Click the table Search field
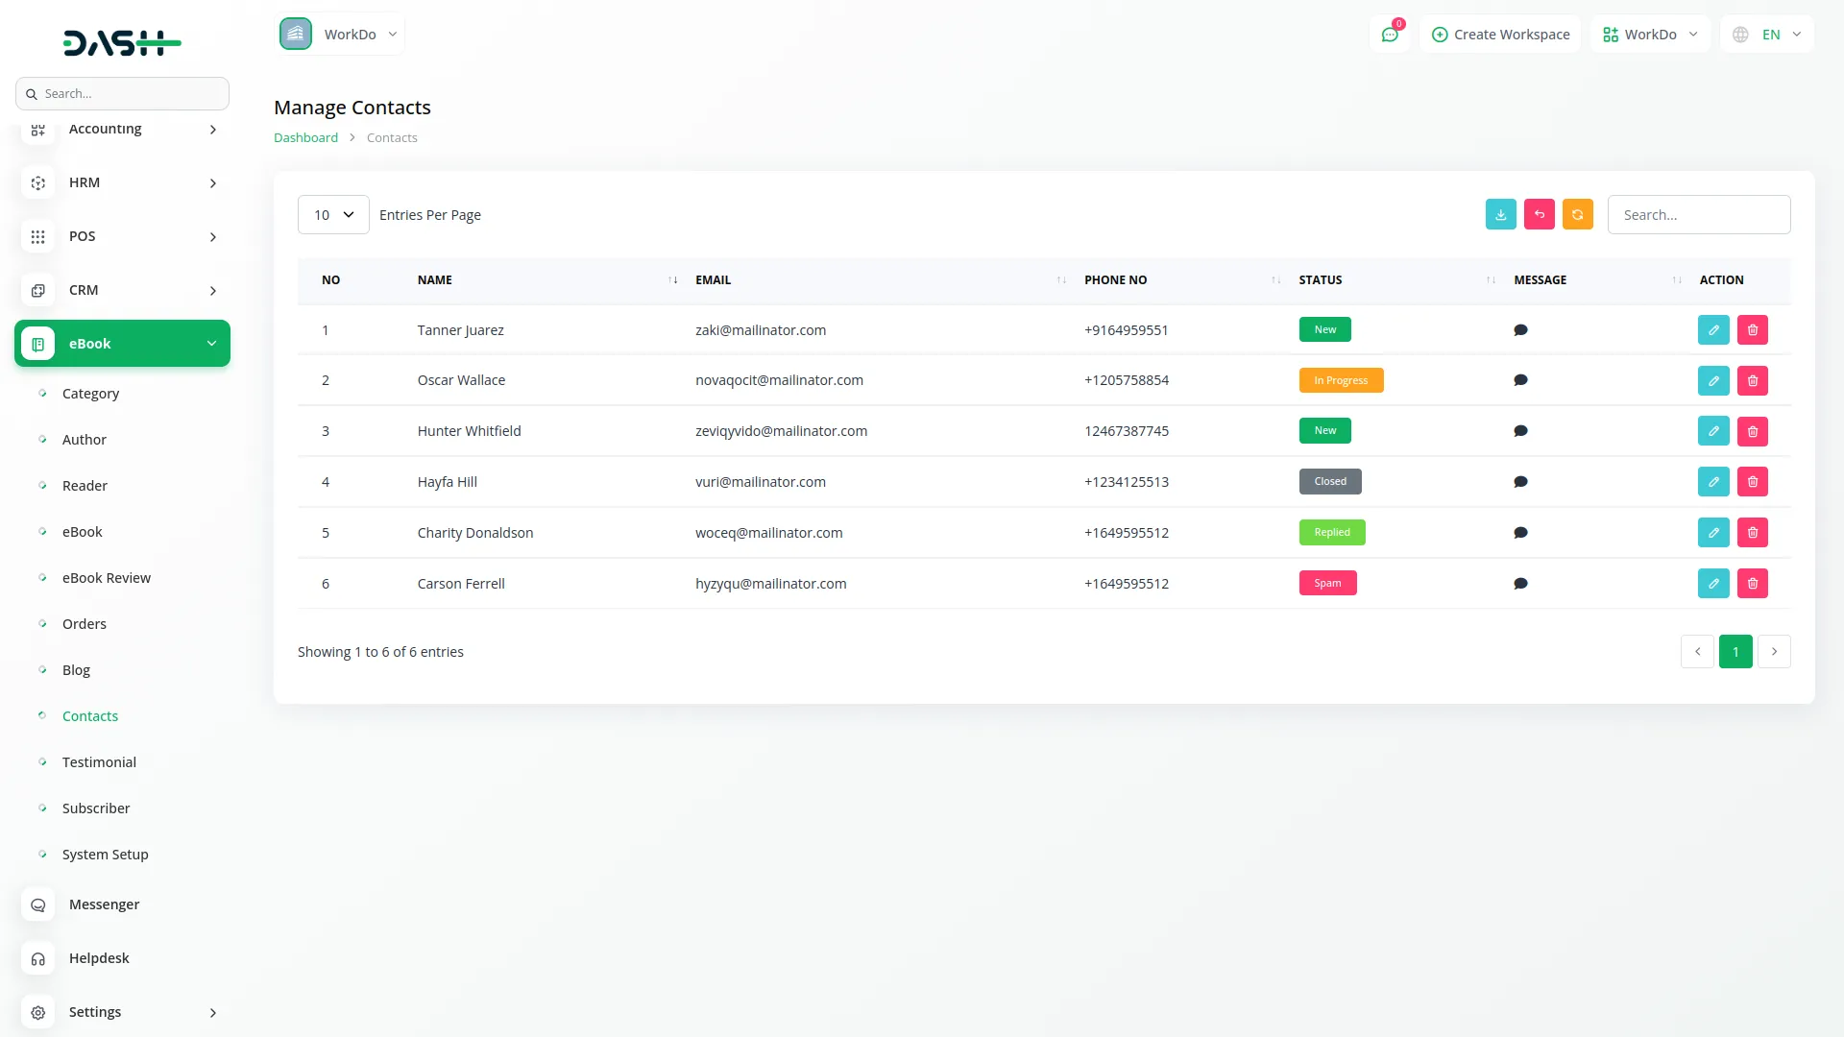Screen dimensions: 1844x1037 coord(1698,214)
